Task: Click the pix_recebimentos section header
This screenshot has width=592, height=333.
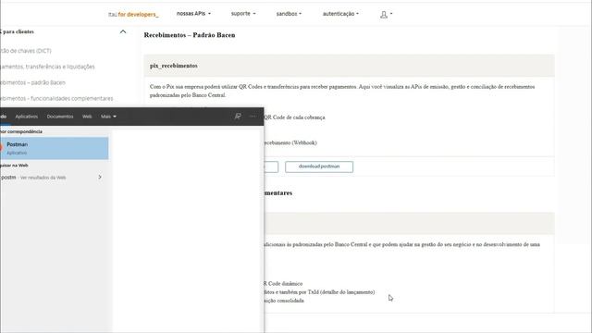Action: click(349, 66)
